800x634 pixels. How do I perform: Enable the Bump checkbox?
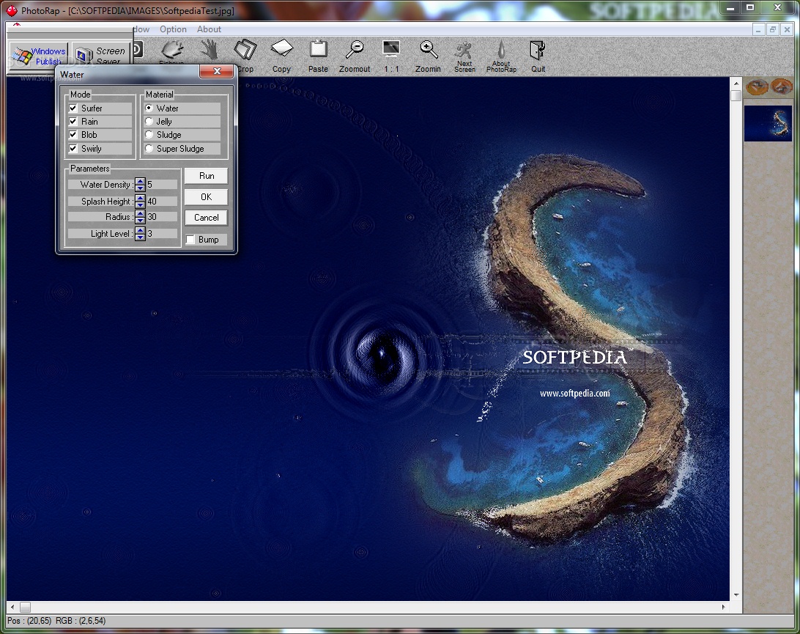click(x=190, y=240)
